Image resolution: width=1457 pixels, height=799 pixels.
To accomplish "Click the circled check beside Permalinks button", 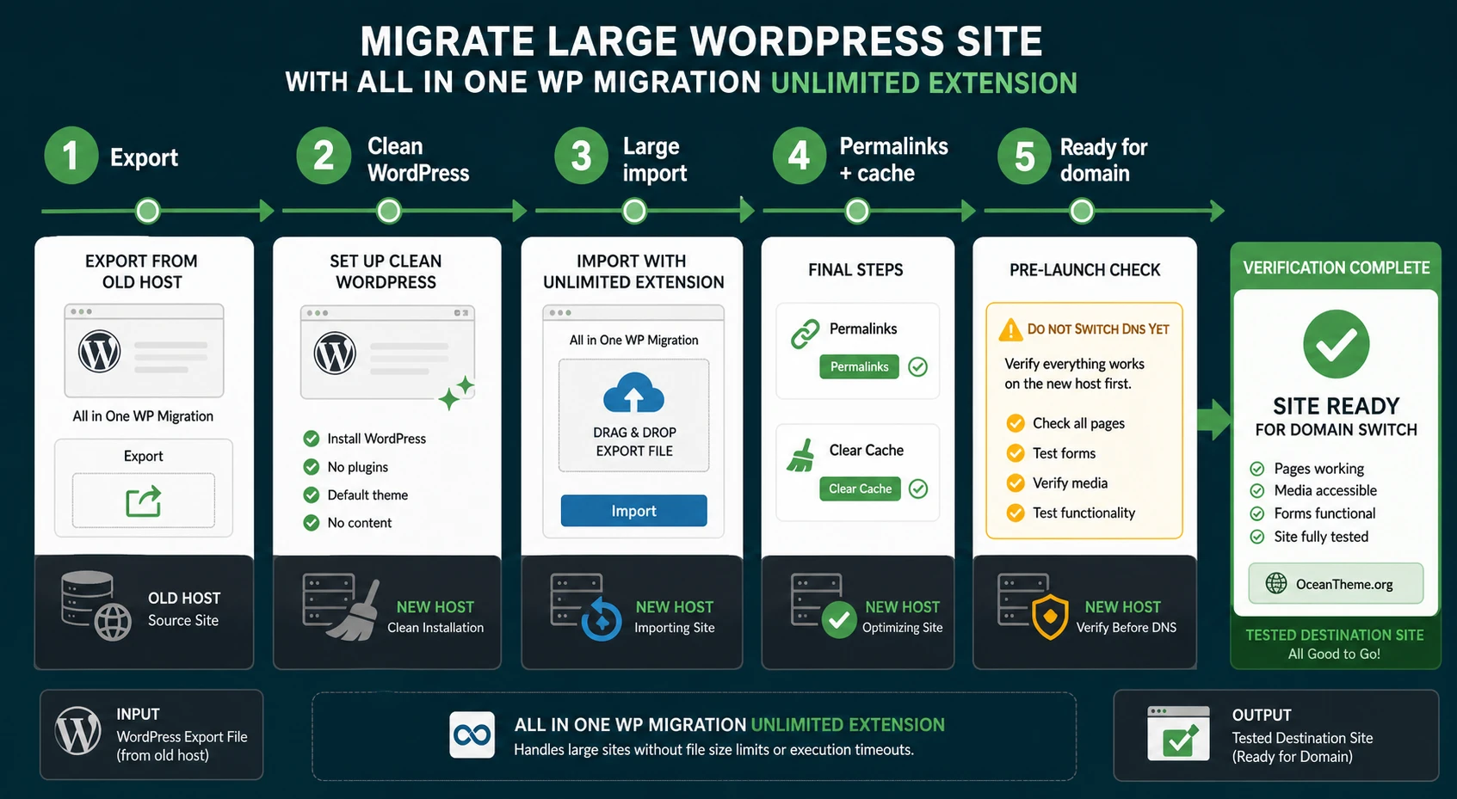I will pyautogui.click(x=918, y=367).
